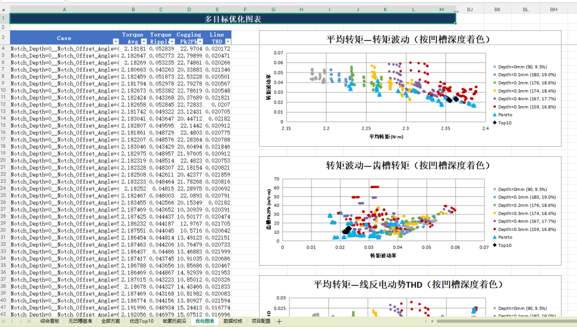Click the horizontal scrollbar at bottom
This screenshot has width=577, height=327.
506,321
